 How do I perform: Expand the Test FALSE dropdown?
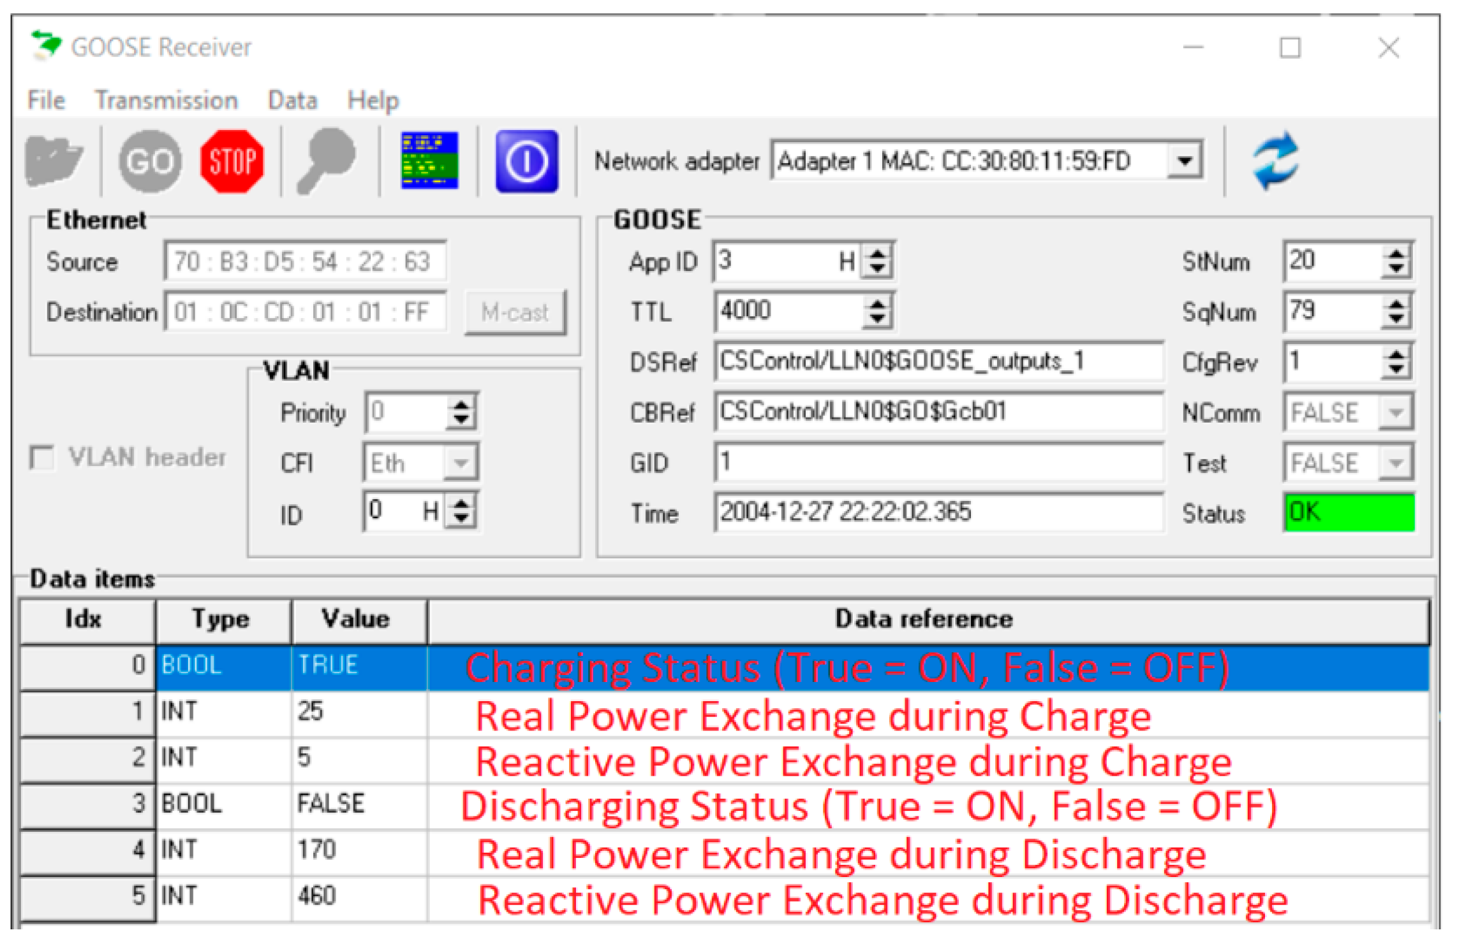[1395, 463]
